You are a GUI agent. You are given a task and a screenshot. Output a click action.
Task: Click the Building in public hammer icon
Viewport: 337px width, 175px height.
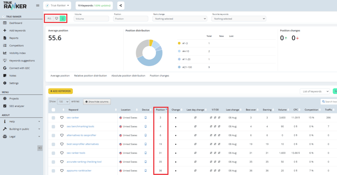coord(5,129)
